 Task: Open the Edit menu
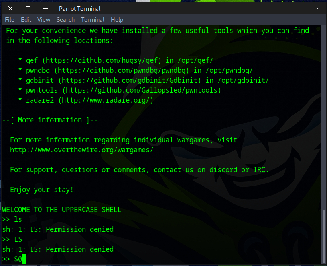26,20
